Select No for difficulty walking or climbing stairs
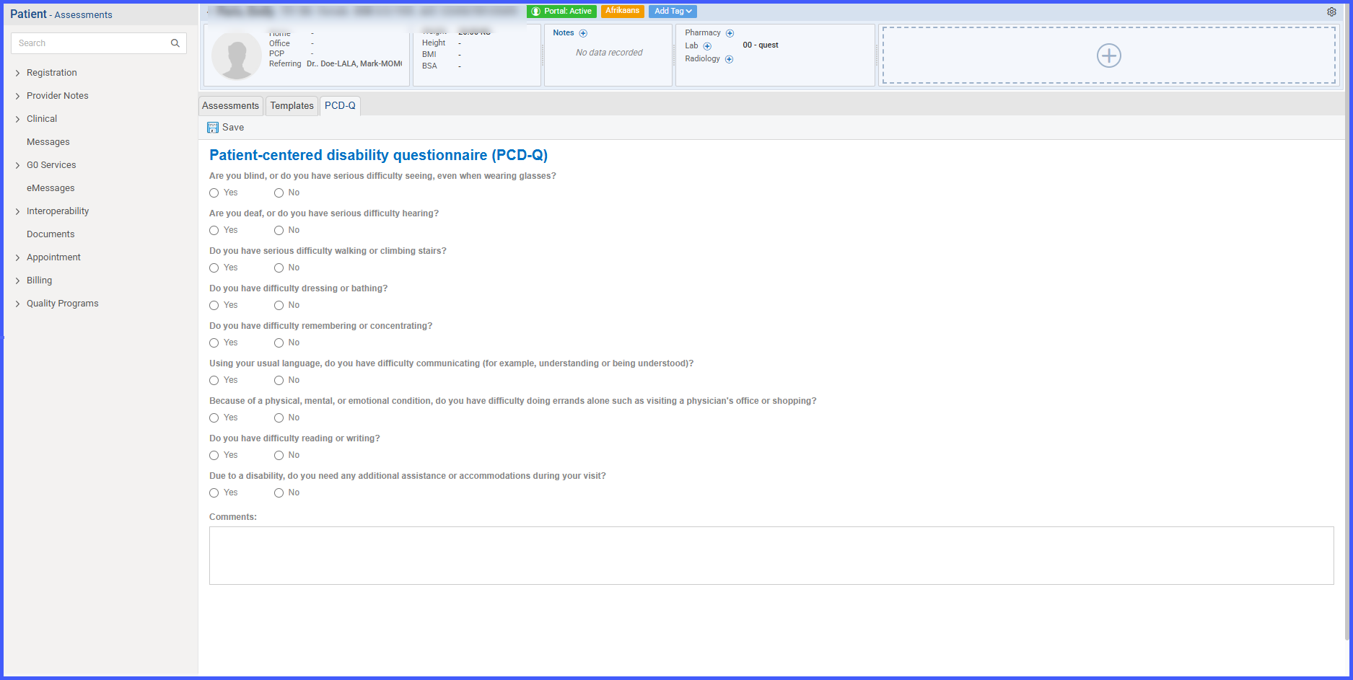The width and height of the screenshot is (1353, 680). (279, 268)
